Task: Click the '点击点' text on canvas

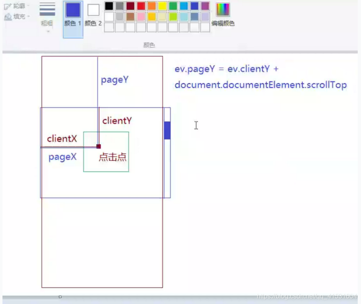Action: [112, 157]
